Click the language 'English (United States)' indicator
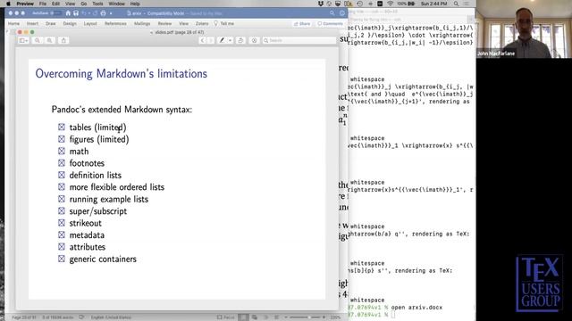The width and height of the screenshot is (572, 321). (111, 317)
